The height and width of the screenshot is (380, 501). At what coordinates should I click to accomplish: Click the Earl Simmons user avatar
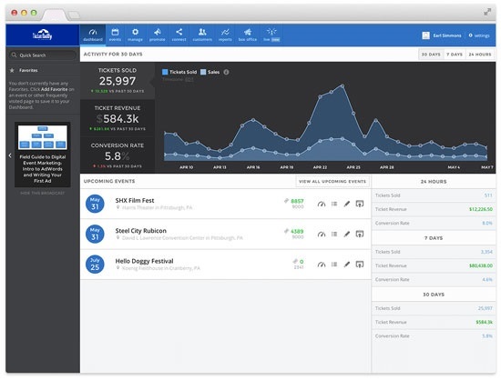425,35
